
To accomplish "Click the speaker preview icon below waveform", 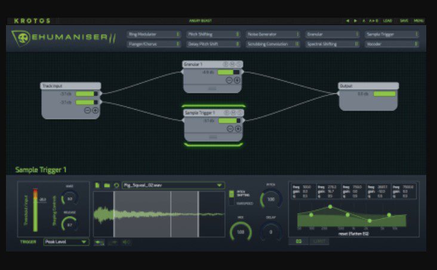I will [126, 243].
